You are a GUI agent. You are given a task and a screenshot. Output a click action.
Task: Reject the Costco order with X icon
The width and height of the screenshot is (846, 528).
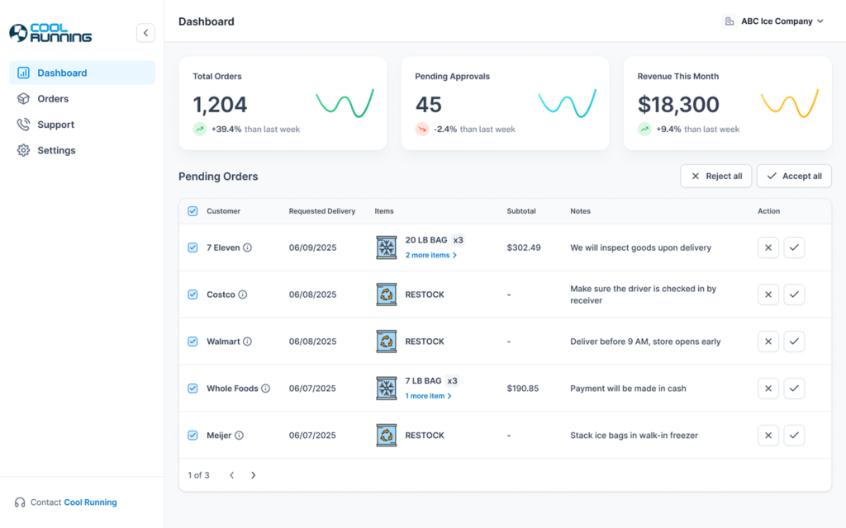pos(768,295)
